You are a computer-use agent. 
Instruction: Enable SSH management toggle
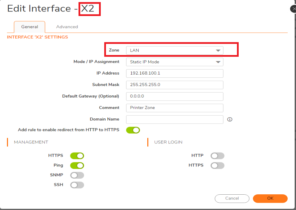[x=77, y=185]
